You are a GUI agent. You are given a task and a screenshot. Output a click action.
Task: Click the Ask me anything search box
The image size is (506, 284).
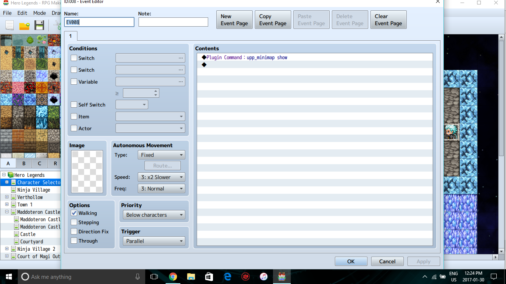tap(81, 277)
